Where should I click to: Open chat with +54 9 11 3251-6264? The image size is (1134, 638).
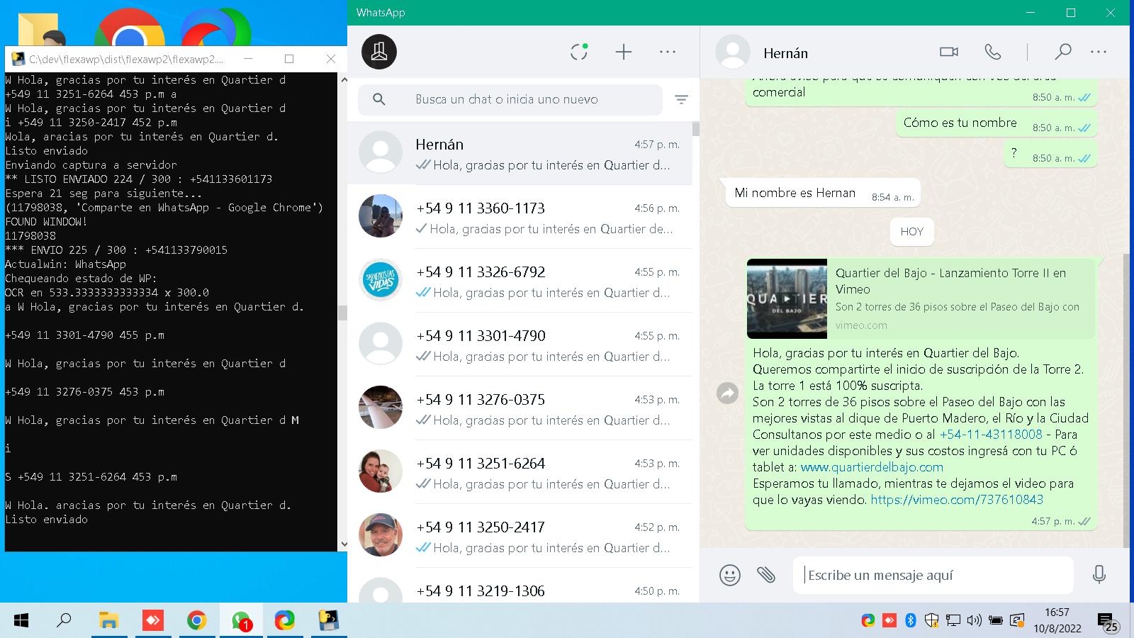tap(520, 472)
